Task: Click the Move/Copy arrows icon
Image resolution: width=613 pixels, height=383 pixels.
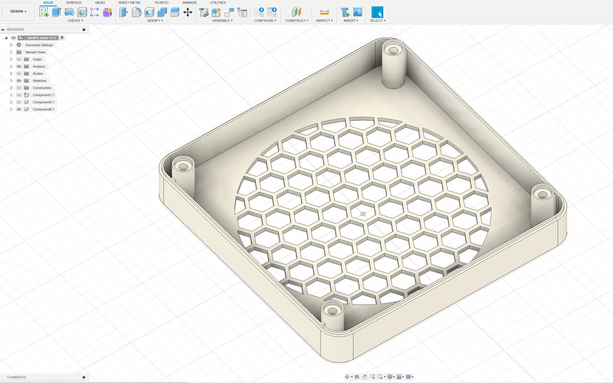Action: pos(188,12)
